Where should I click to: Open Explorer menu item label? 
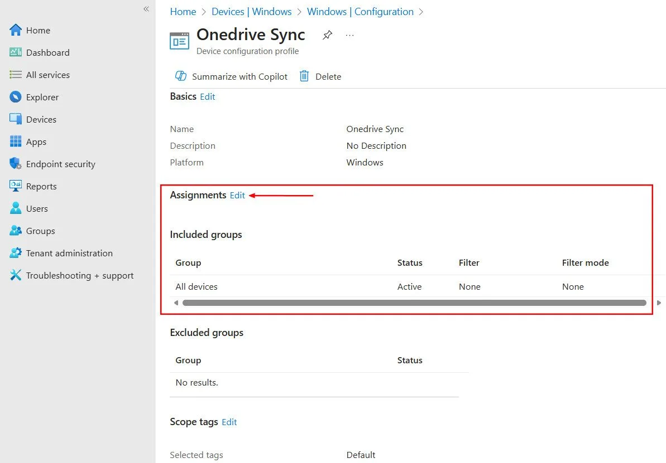42,97
